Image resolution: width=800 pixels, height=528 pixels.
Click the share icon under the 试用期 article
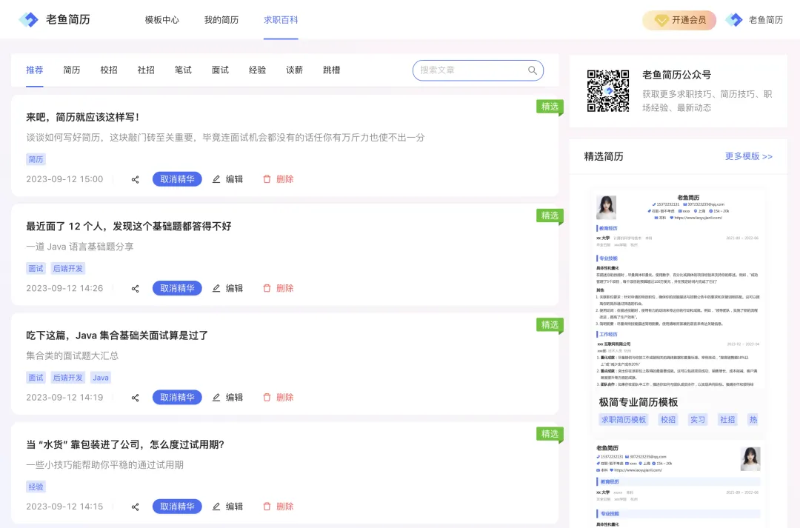pyautogui.click(x=135, y=506)
